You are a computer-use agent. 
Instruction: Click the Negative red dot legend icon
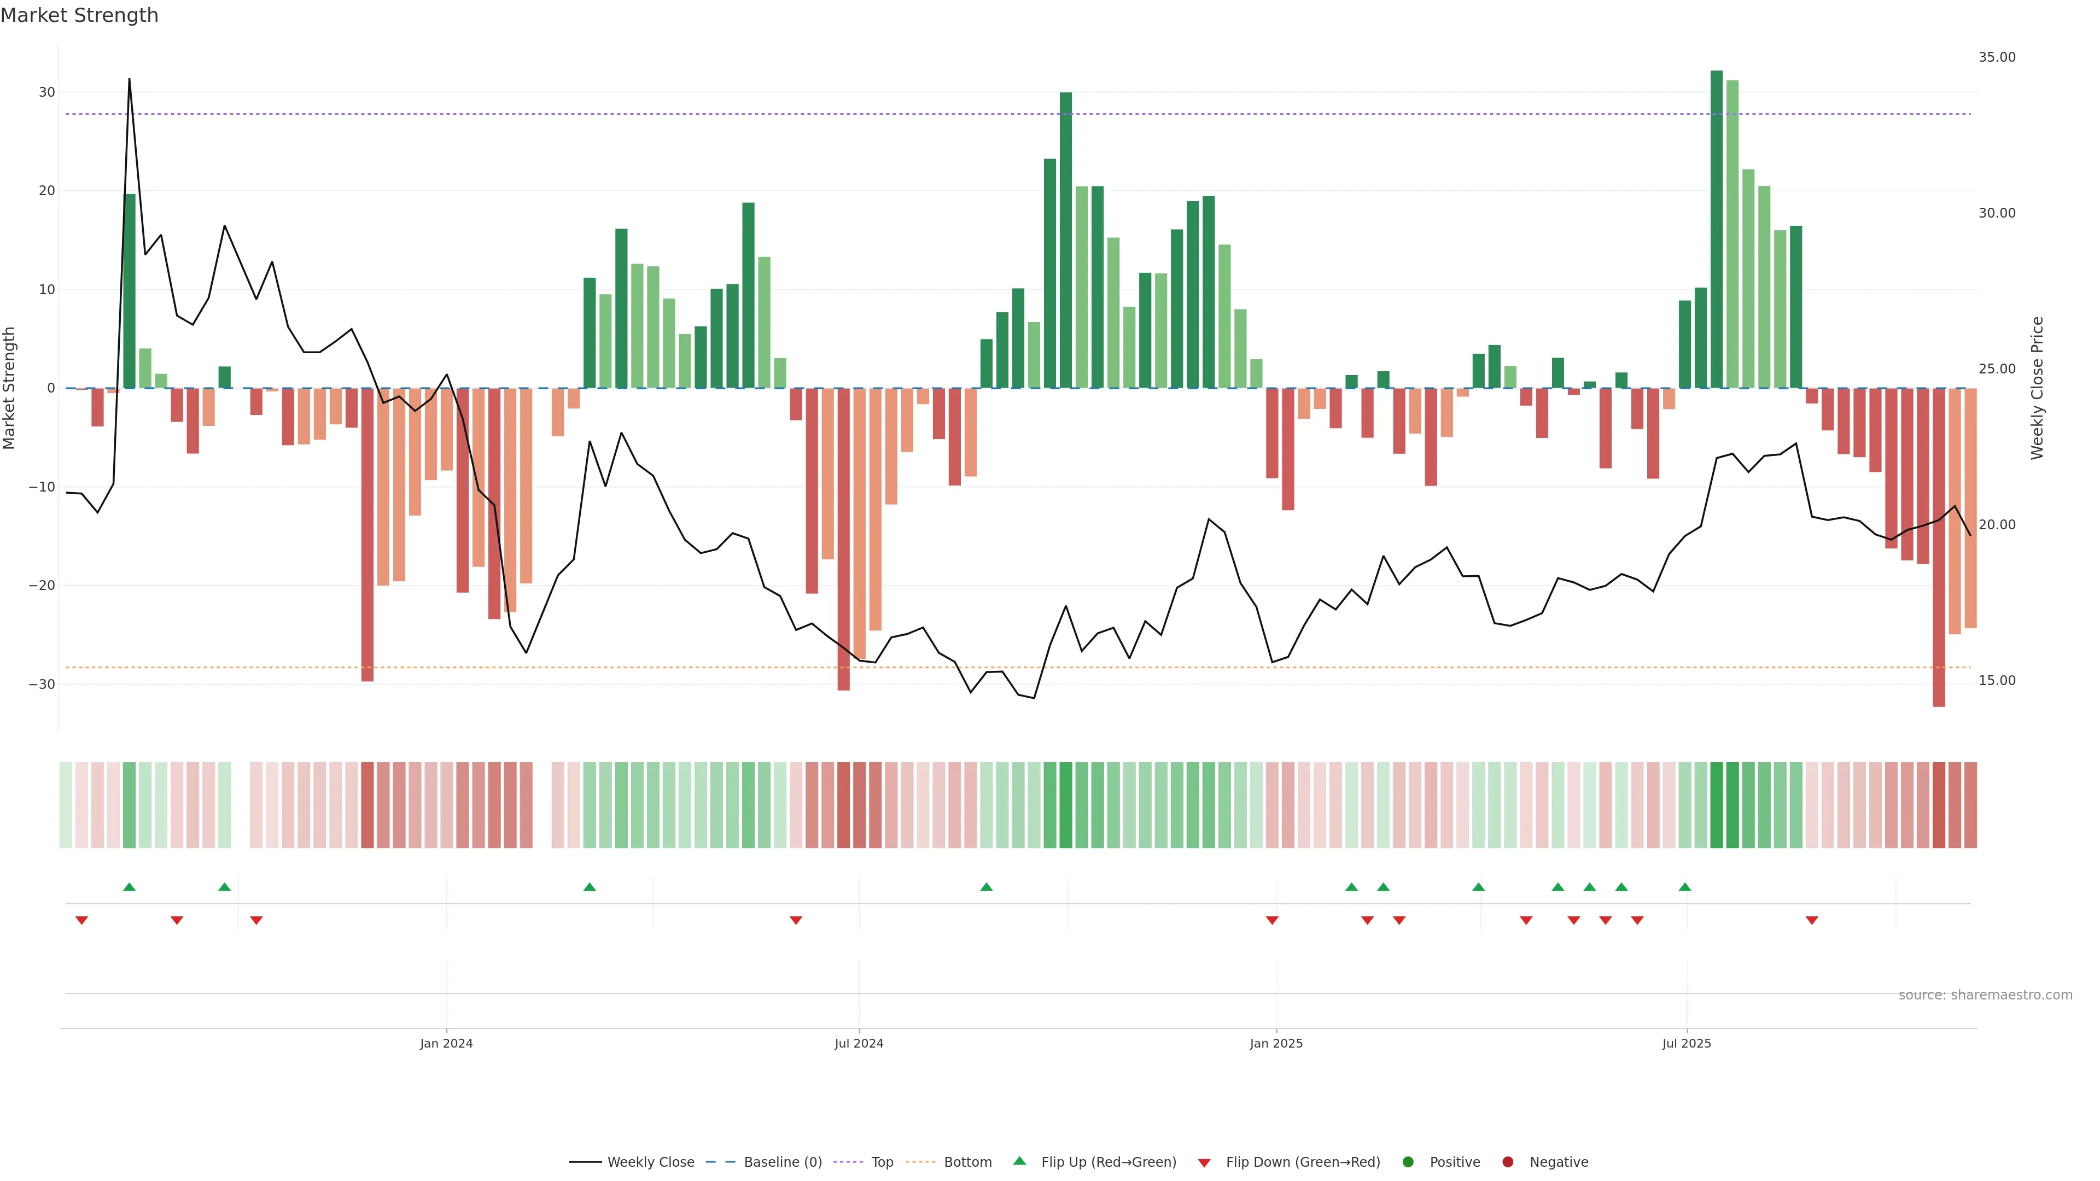tap(1507, 1162)
